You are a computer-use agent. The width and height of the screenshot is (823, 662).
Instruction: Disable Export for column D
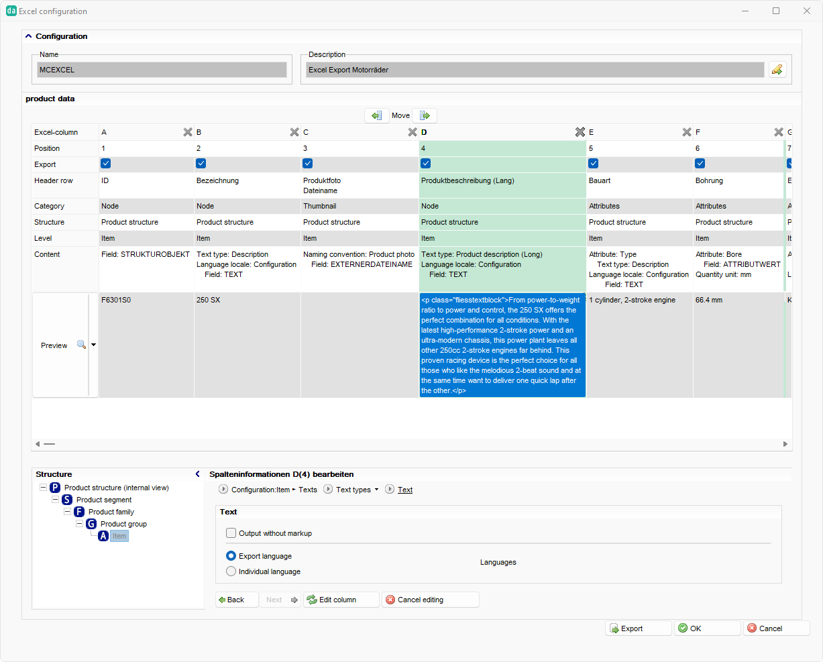426,163
